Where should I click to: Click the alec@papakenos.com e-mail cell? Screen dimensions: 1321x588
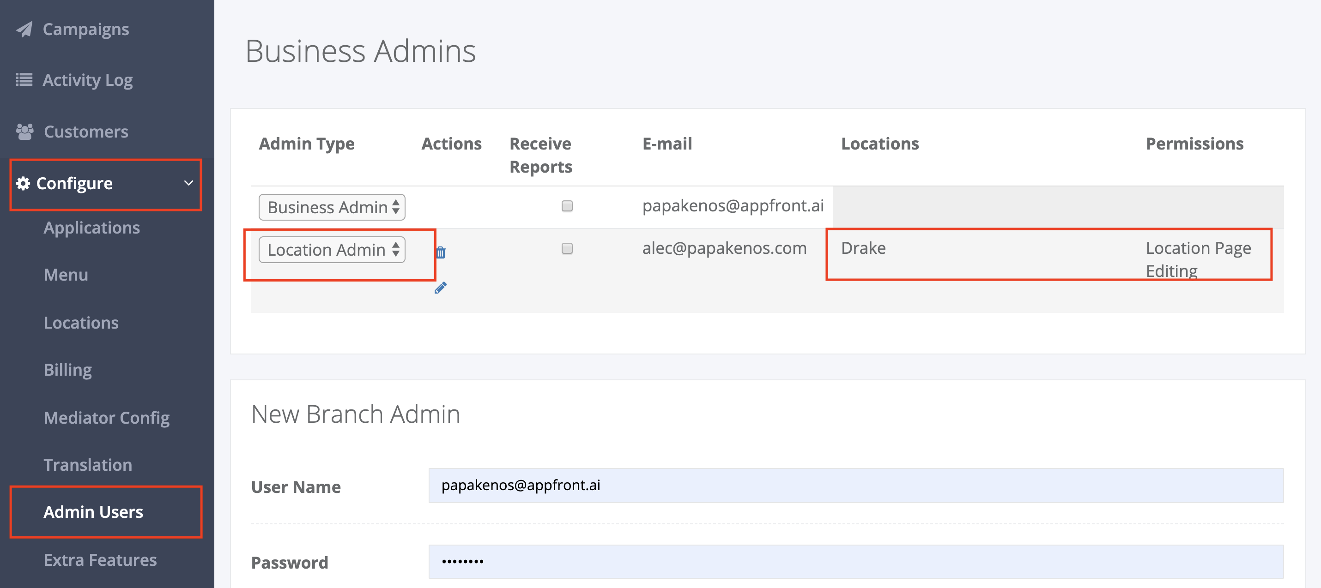724,248
